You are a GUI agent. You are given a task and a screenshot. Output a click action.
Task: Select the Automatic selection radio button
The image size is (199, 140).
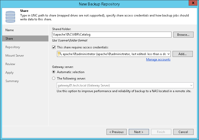tap(54, 72)
